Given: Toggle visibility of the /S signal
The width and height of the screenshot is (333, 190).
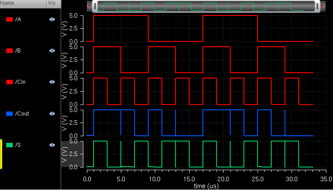Looking at the screenshot, I should (52, 145).
